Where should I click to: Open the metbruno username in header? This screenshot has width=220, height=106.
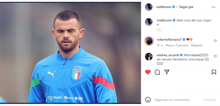pos(164,7)
